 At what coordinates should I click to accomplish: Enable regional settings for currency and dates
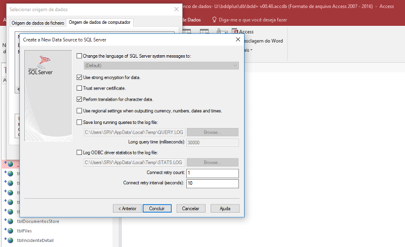coord(79,110)
